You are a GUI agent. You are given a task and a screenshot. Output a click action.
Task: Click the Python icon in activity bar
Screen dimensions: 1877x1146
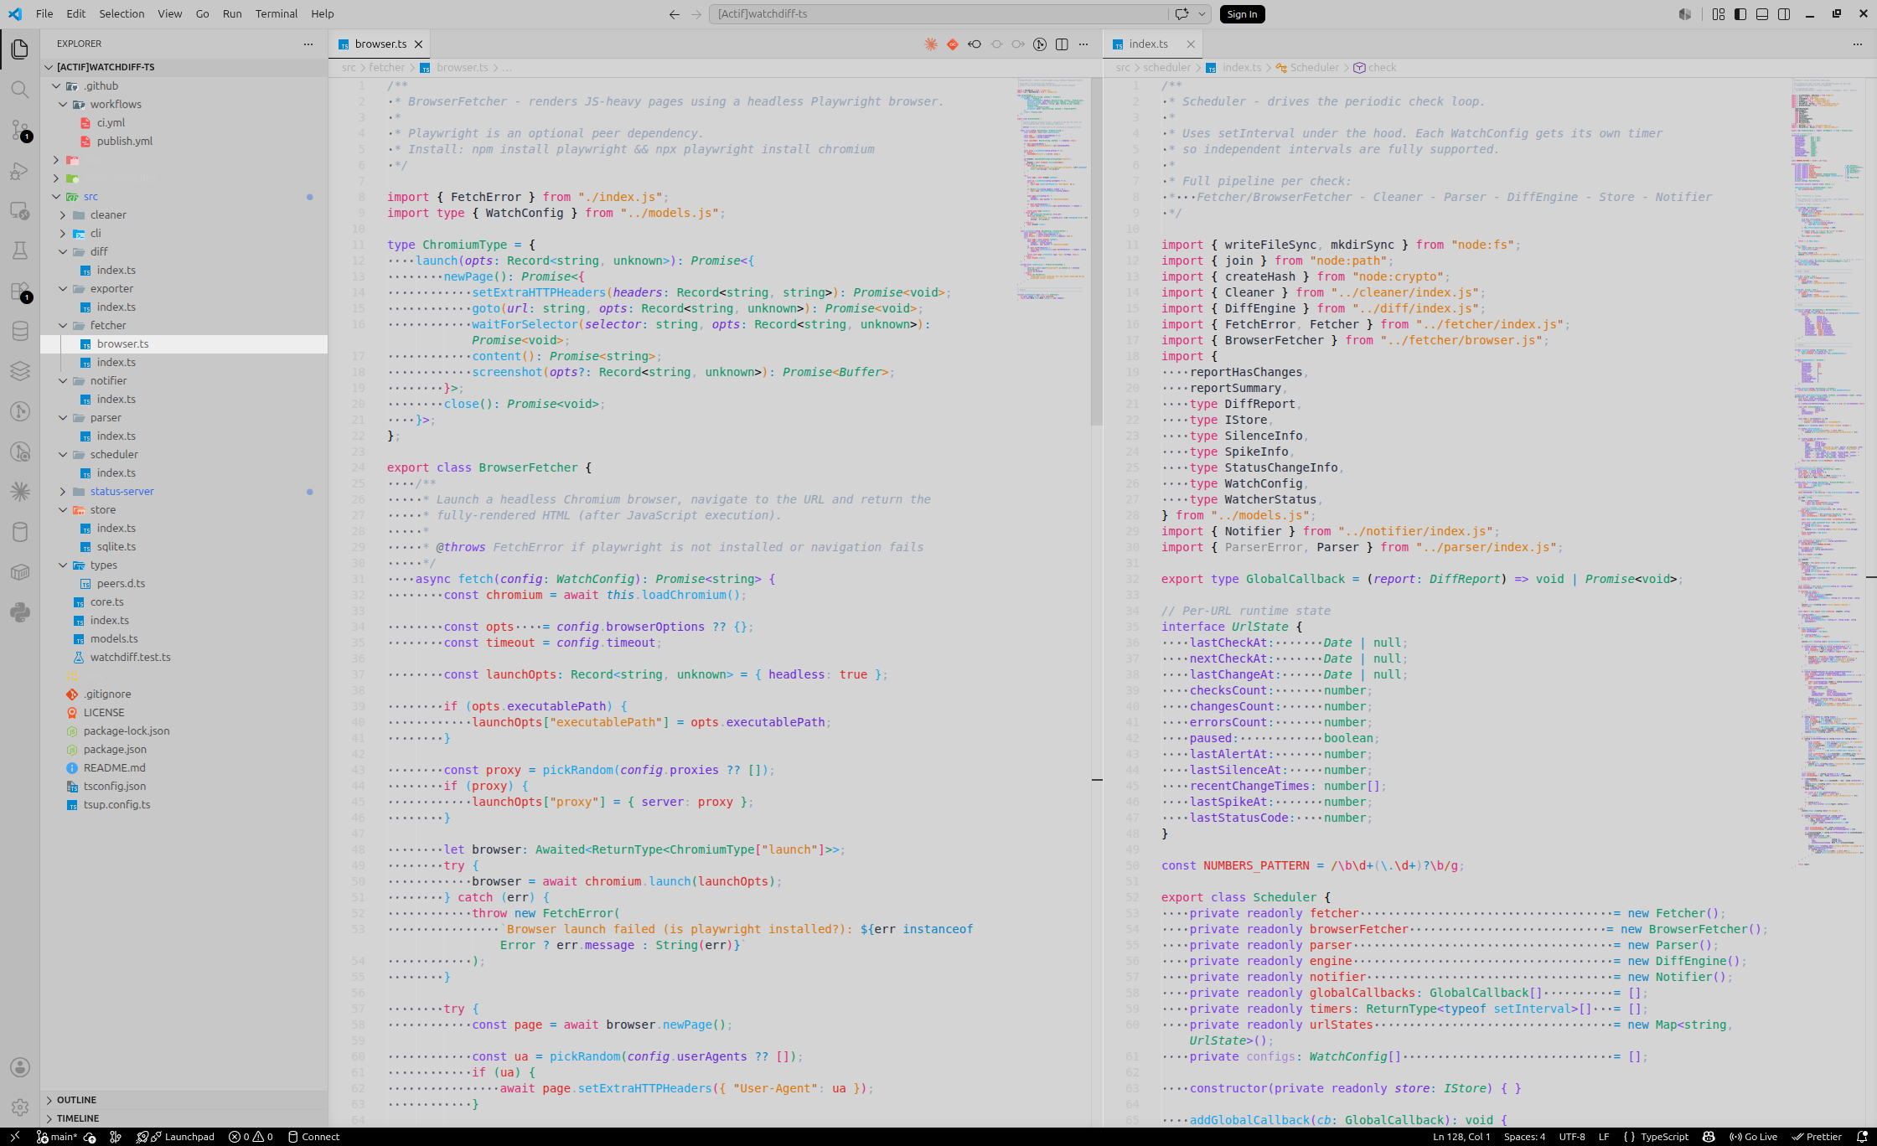point(20,612)
